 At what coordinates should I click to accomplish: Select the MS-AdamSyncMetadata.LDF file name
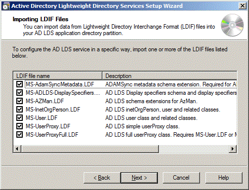click(x=60, y=84)
